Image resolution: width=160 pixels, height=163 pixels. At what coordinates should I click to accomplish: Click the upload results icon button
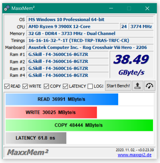(x=138, y=86)
